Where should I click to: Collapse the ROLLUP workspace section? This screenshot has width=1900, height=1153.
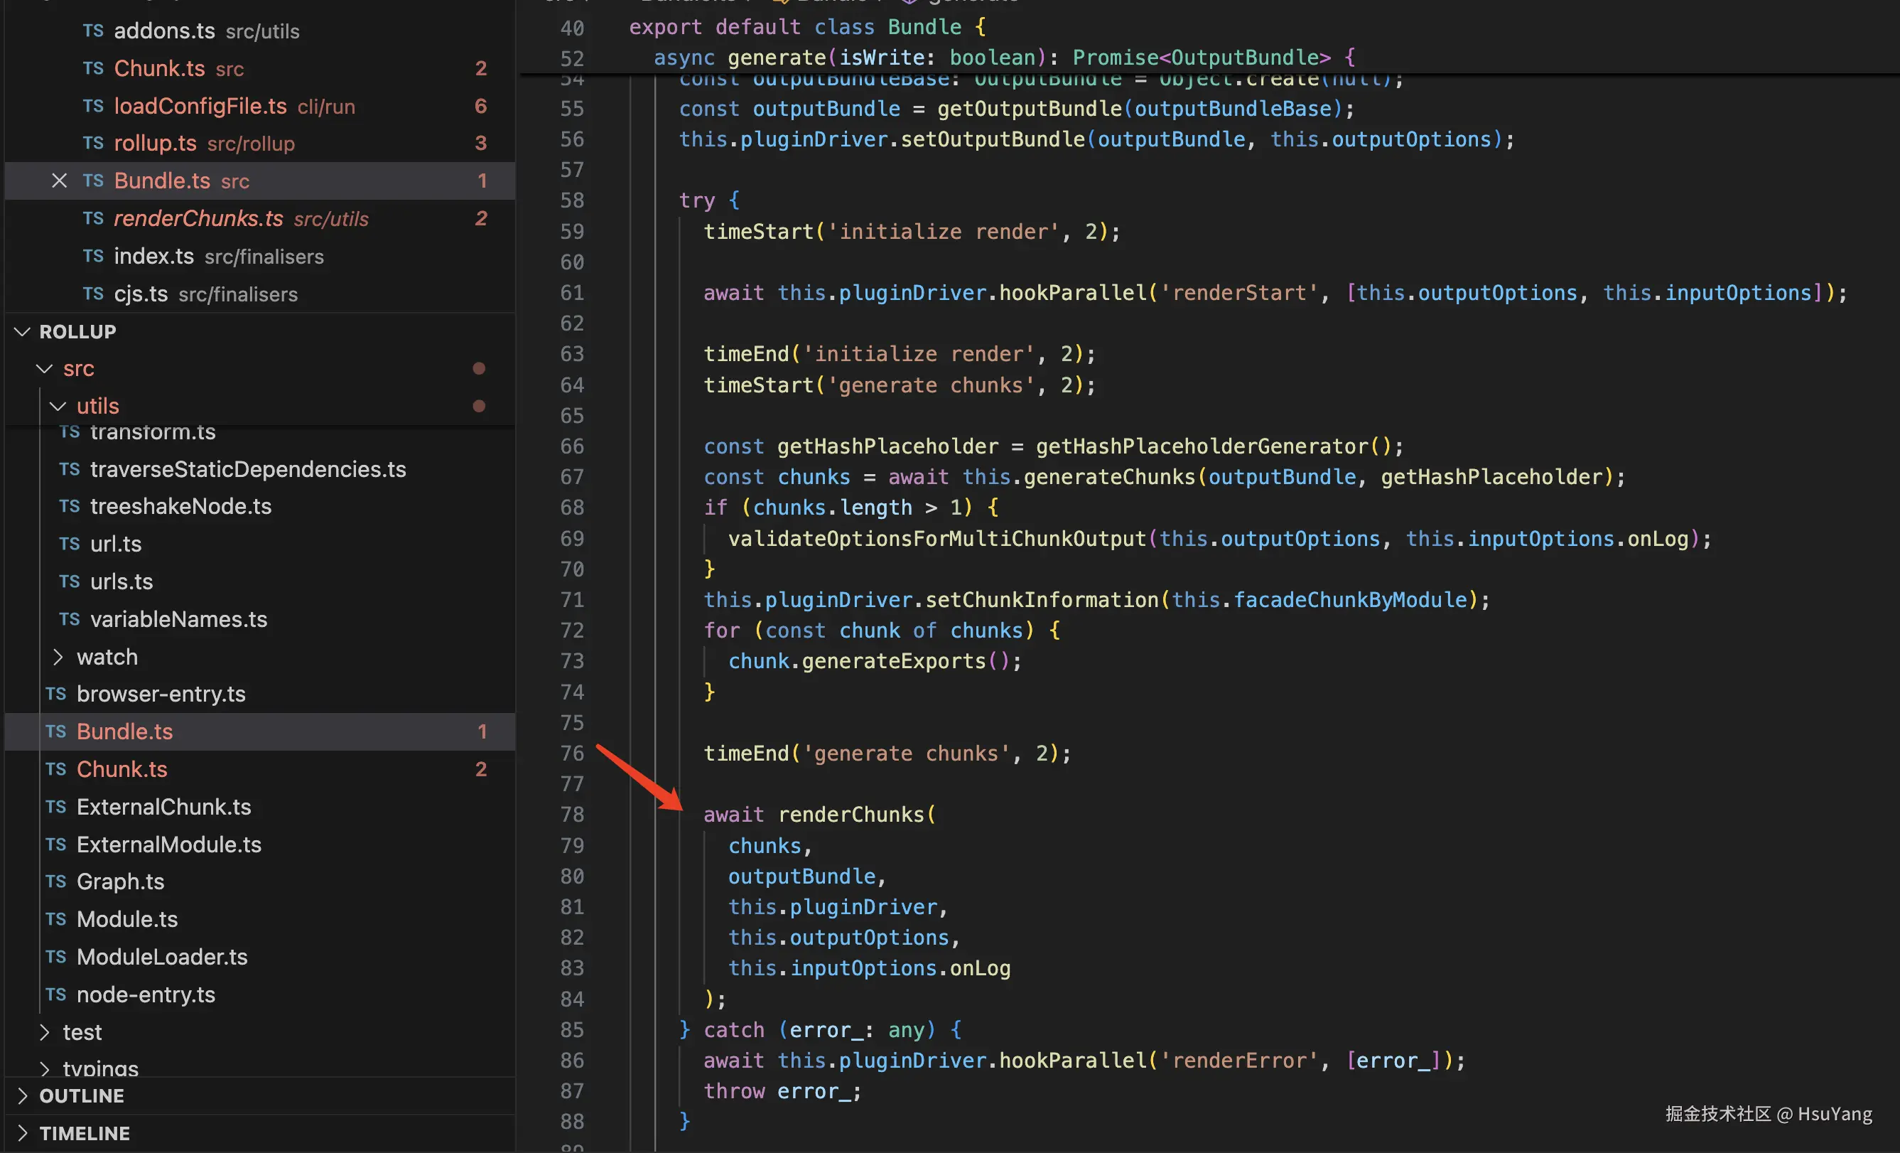[22, 332]
